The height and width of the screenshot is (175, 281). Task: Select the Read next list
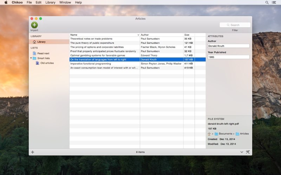tap(43, 54)
